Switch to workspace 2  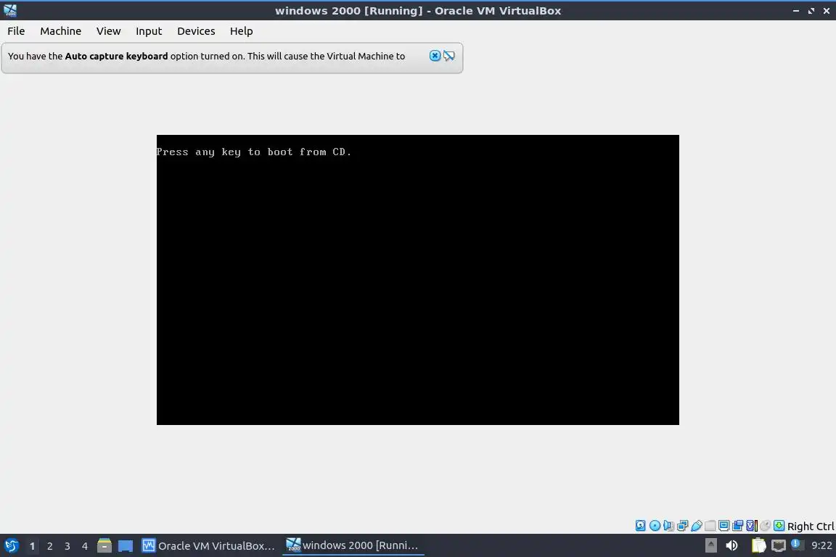[49, 546]
